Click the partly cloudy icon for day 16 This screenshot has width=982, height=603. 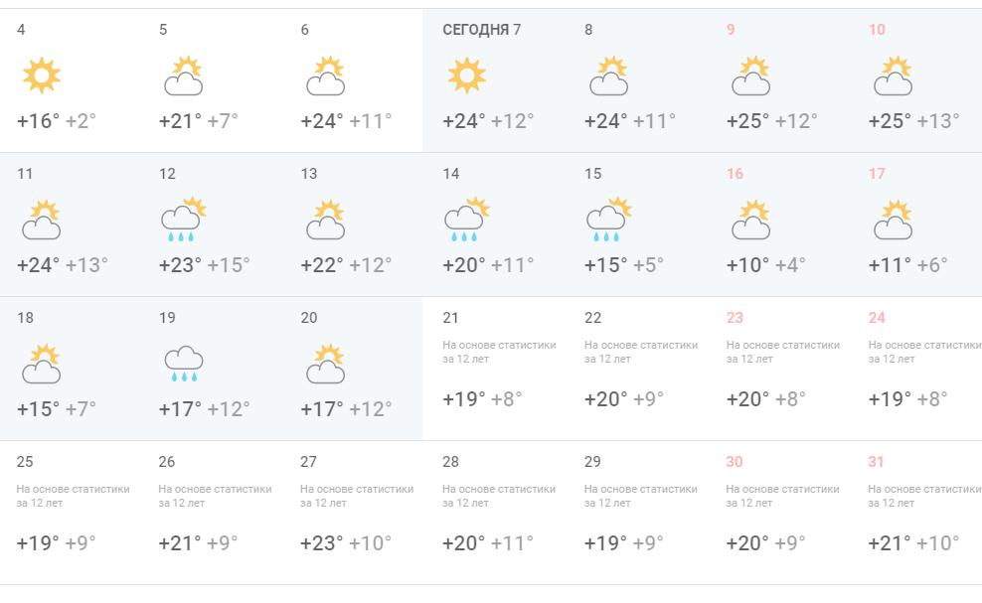coord(751,221)
